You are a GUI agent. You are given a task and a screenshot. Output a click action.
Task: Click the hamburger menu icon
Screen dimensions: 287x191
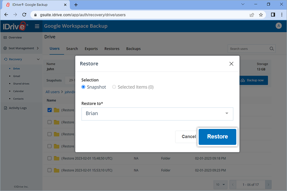pyautogui.click(x=37, y=26)
